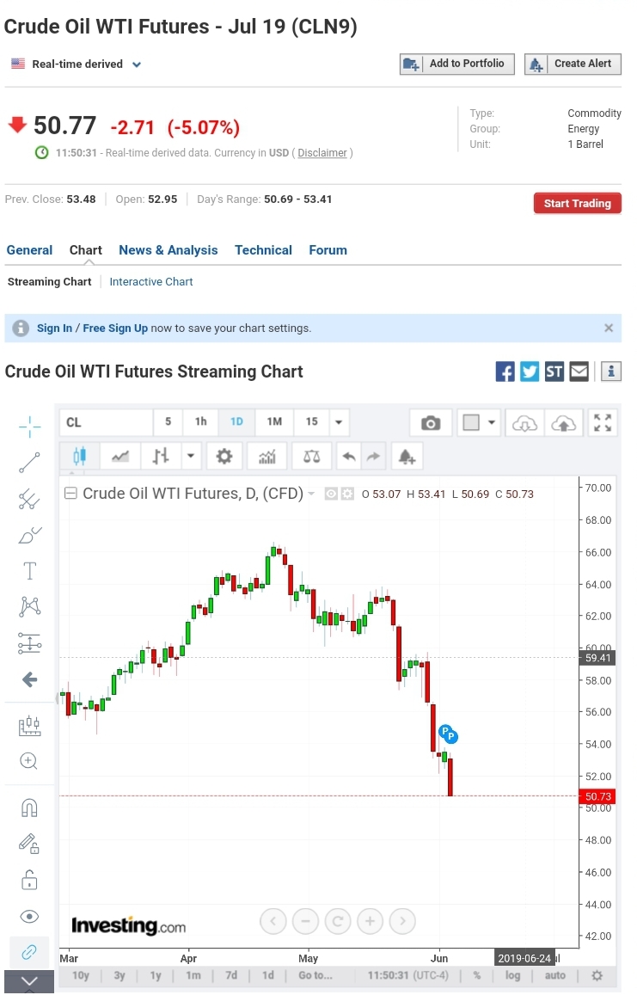Toggle visibility of all drawings eye icon

click(29, 916)
